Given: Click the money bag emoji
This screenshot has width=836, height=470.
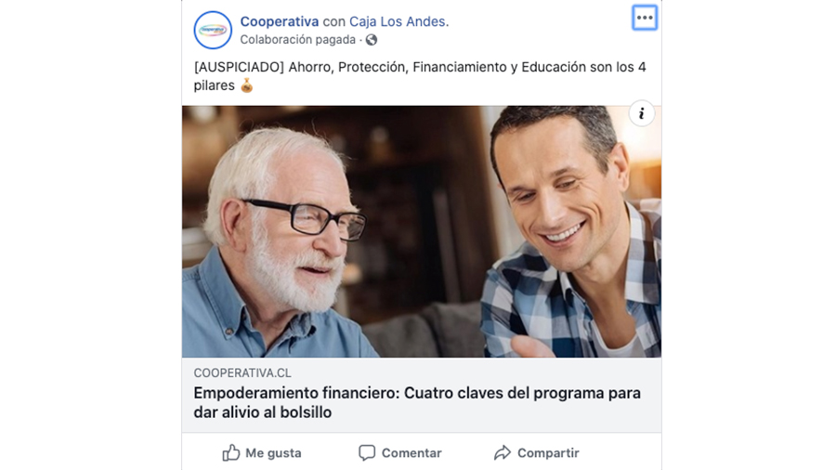Looking at the screenshot, I should (x=246, y=85).
